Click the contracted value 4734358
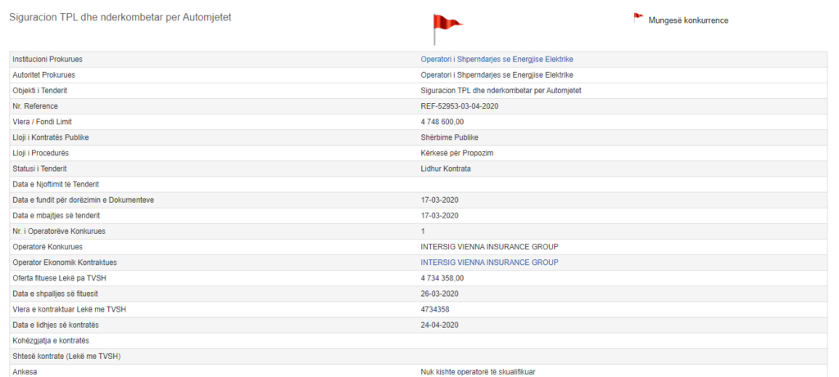 click(435, 309)
